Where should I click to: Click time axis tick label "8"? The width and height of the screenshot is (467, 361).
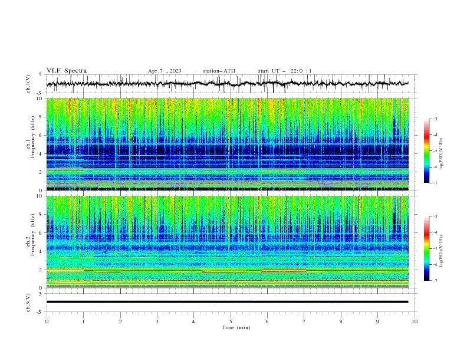coord(341,321)
